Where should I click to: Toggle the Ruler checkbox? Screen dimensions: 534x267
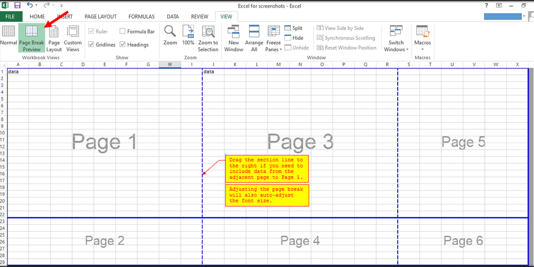click(x=91, y=32)
